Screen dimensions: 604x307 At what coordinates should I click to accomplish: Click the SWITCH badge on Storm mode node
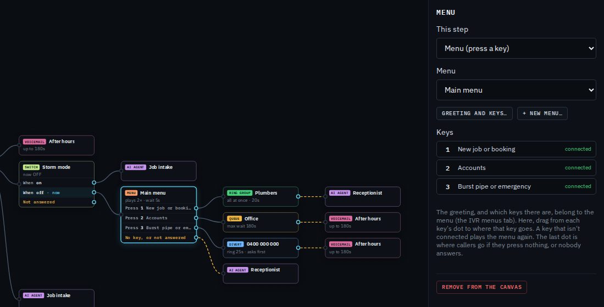31,167
